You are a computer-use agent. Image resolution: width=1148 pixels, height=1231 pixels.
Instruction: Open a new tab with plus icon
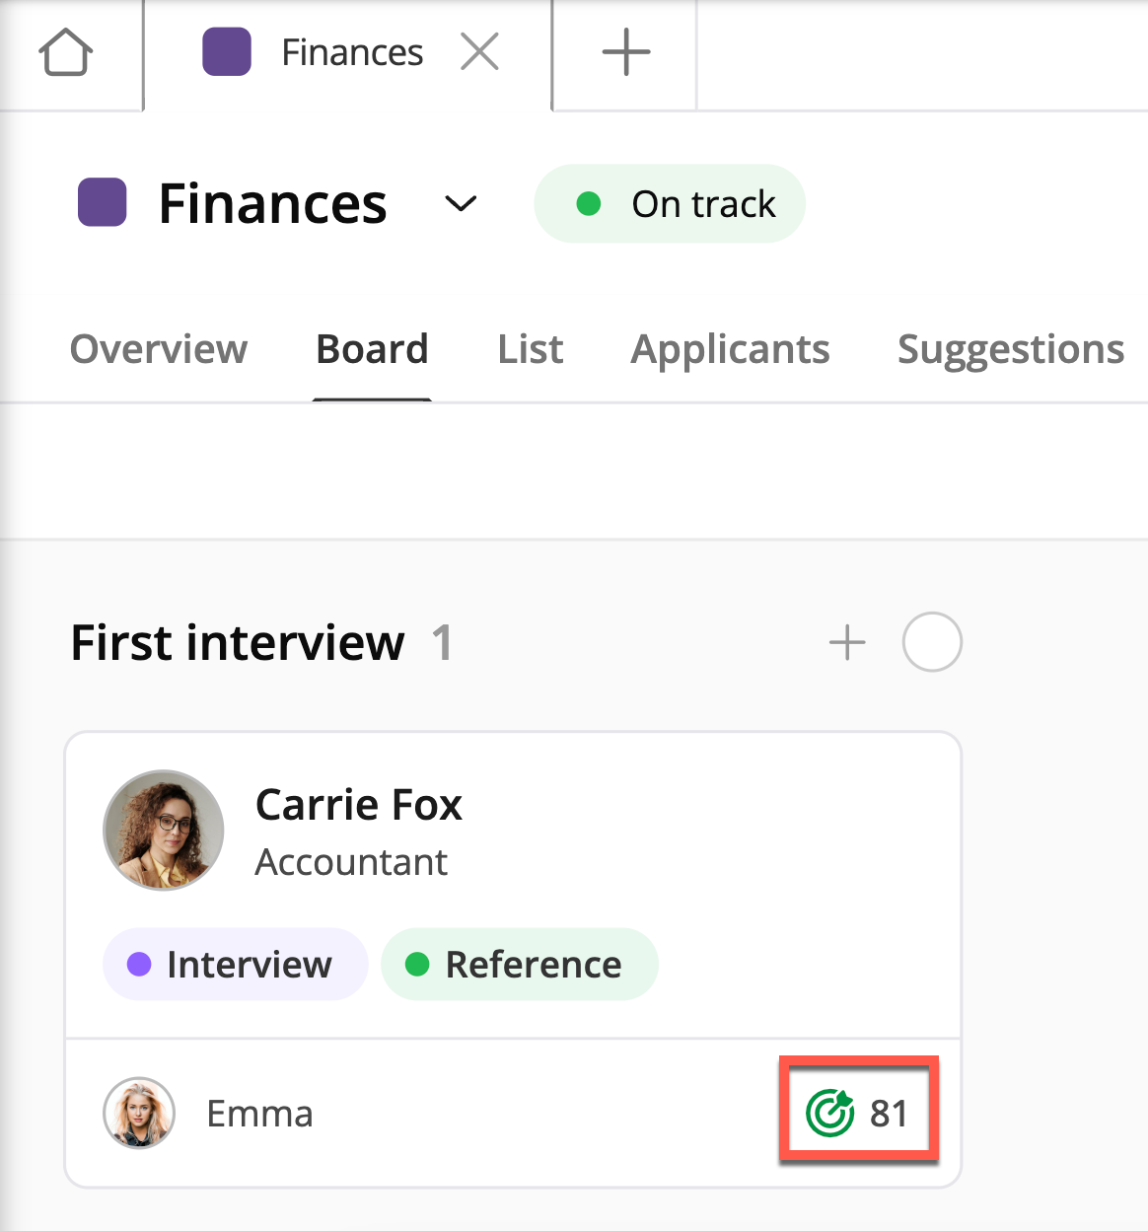point(626,52)
